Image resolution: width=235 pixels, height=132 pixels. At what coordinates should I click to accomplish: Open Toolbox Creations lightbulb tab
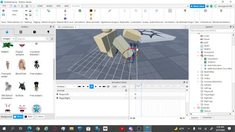(48, 32)
